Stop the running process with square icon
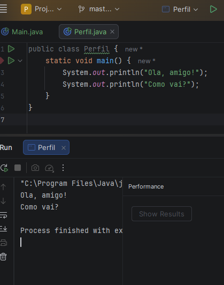Screen dimensions: 224x285 point(18,168)
